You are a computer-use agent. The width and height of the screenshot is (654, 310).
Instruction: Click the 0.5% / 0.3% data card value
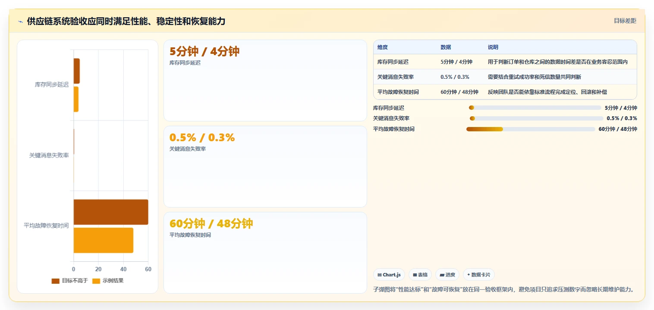click(x=202, y=138)
